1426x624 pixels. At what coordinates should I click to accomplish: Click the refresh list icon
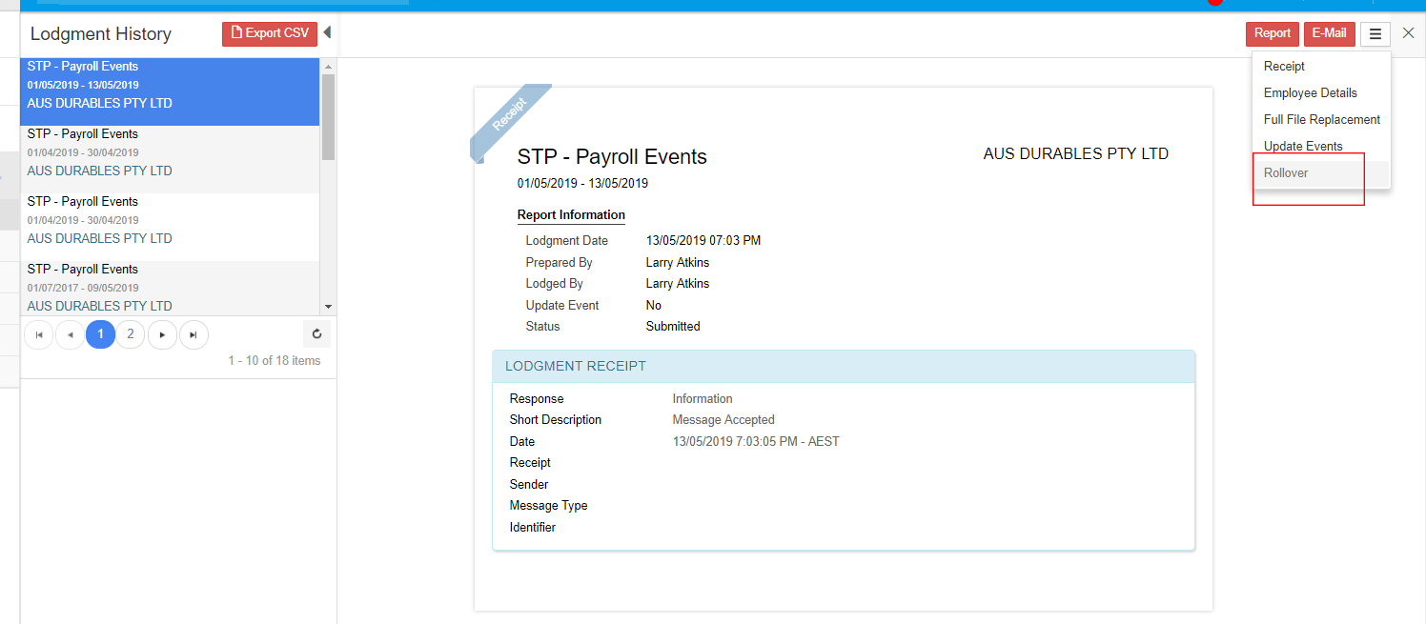point(317,334)
